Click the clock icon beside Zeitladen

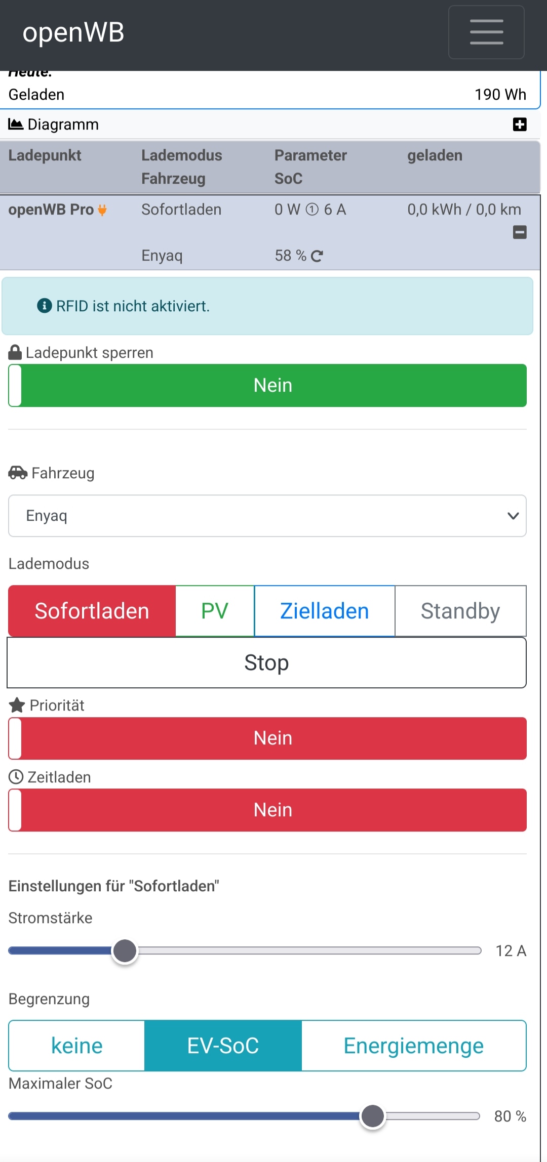(16, 777)
